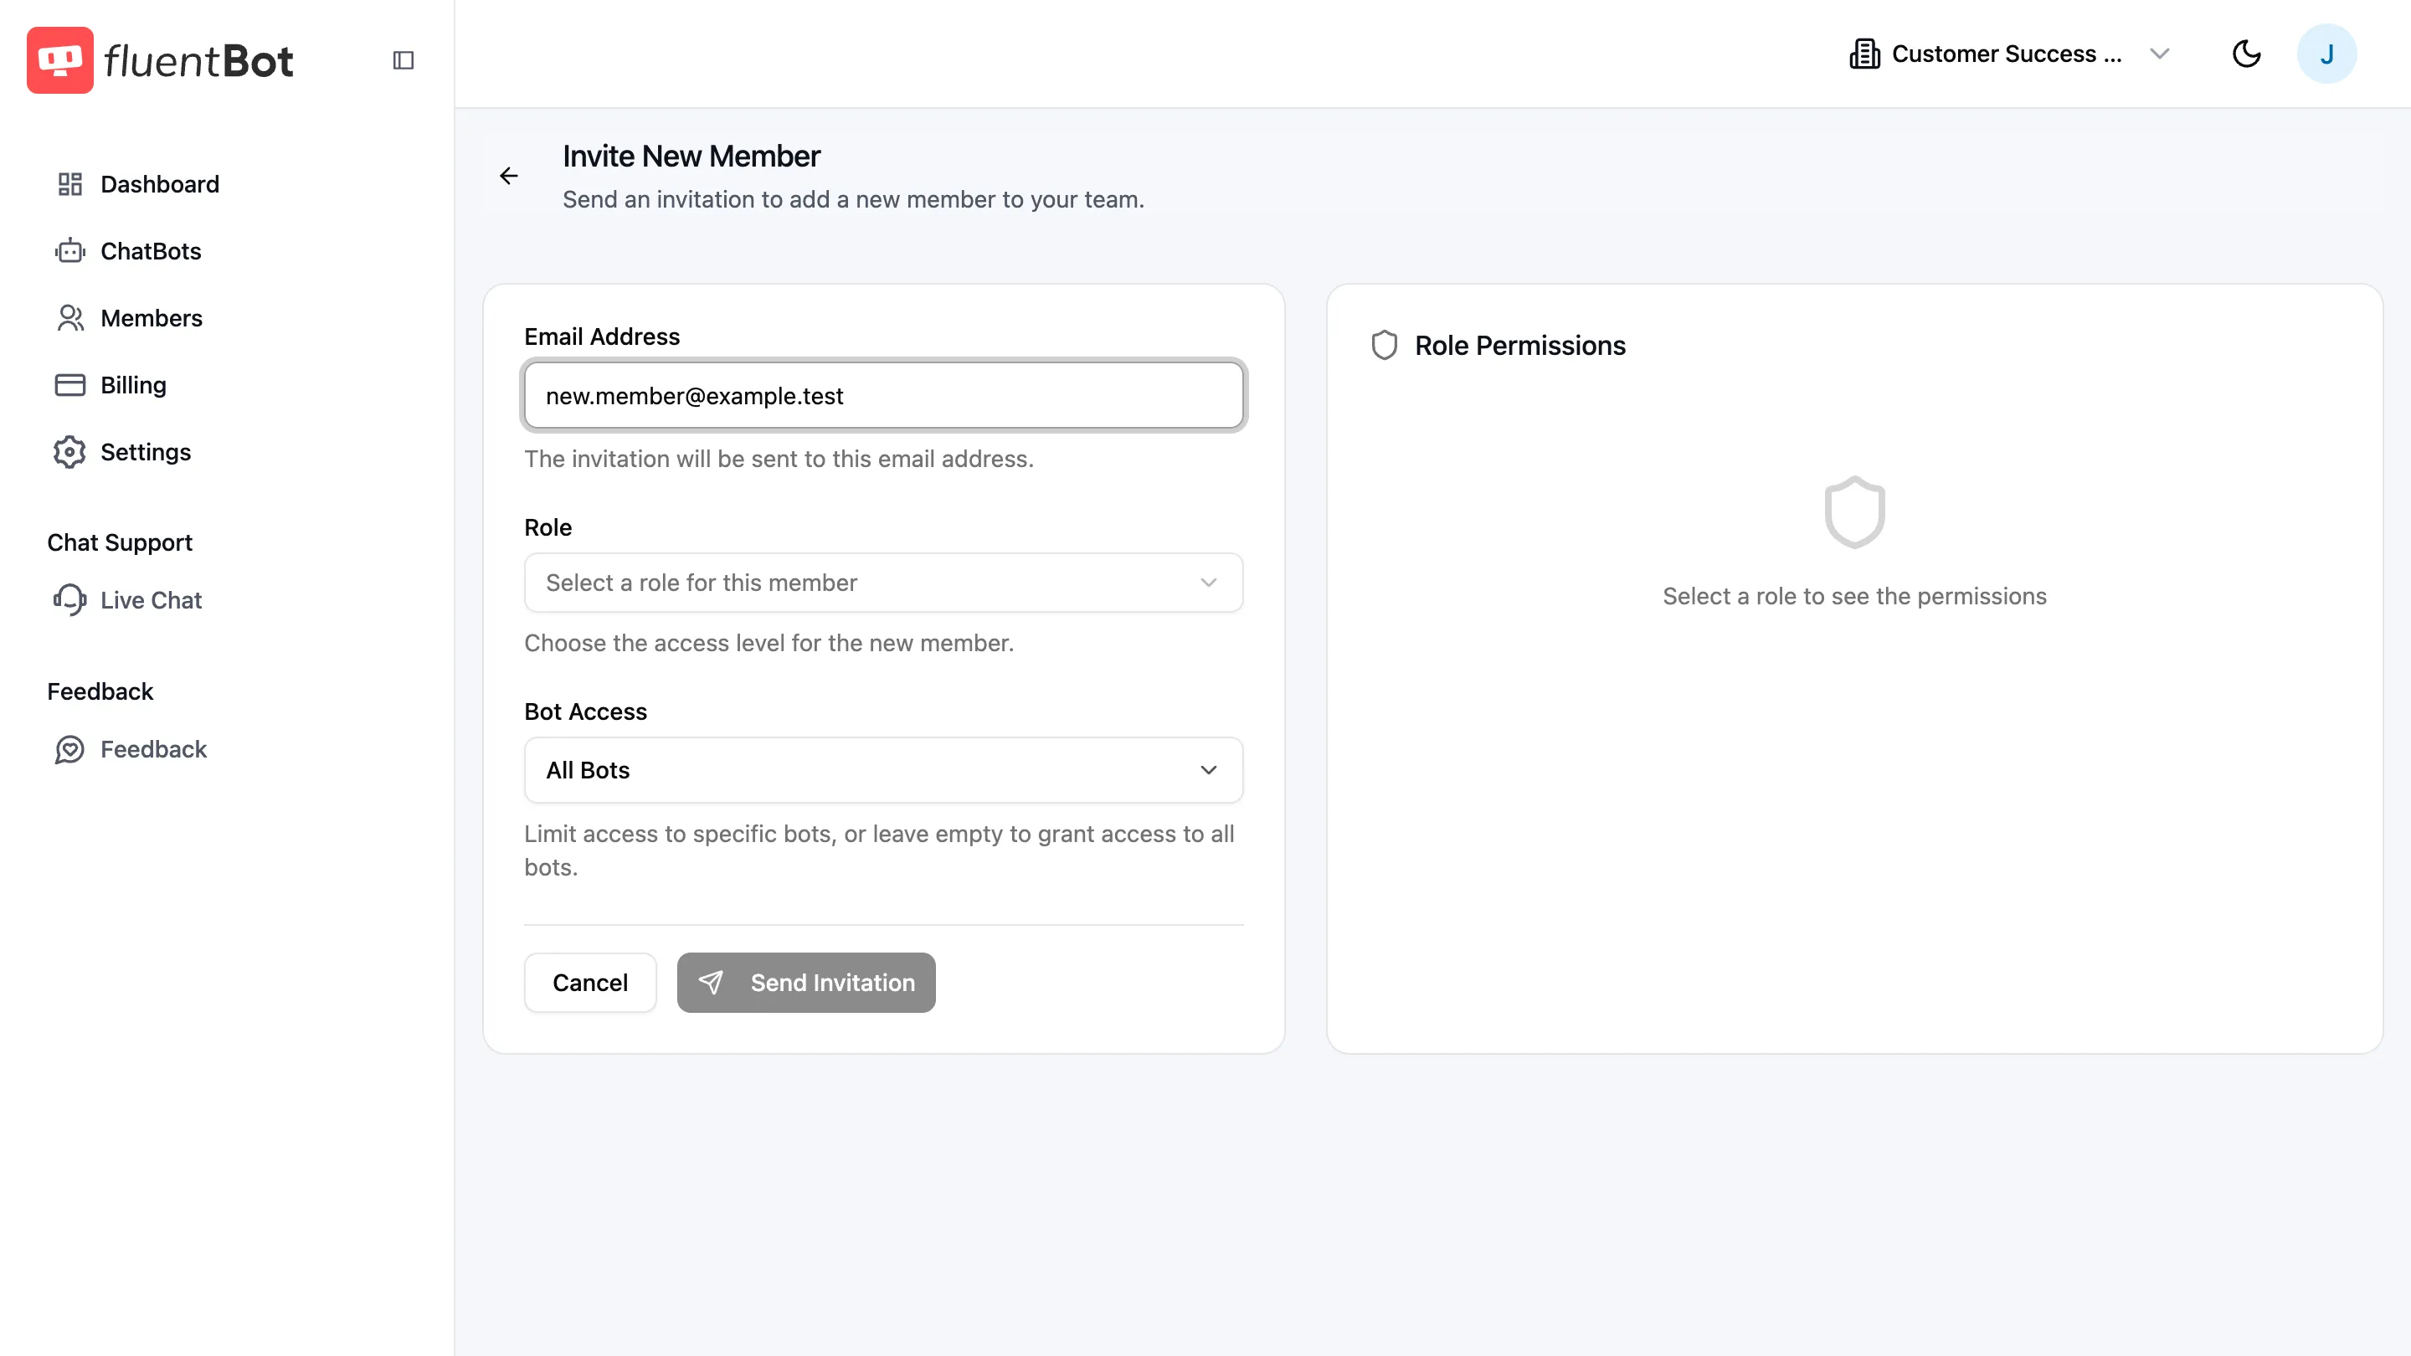This screenshot has width=2411, height=1356.
Task: Collapse the sidebar panel
Action: (404, 60)
